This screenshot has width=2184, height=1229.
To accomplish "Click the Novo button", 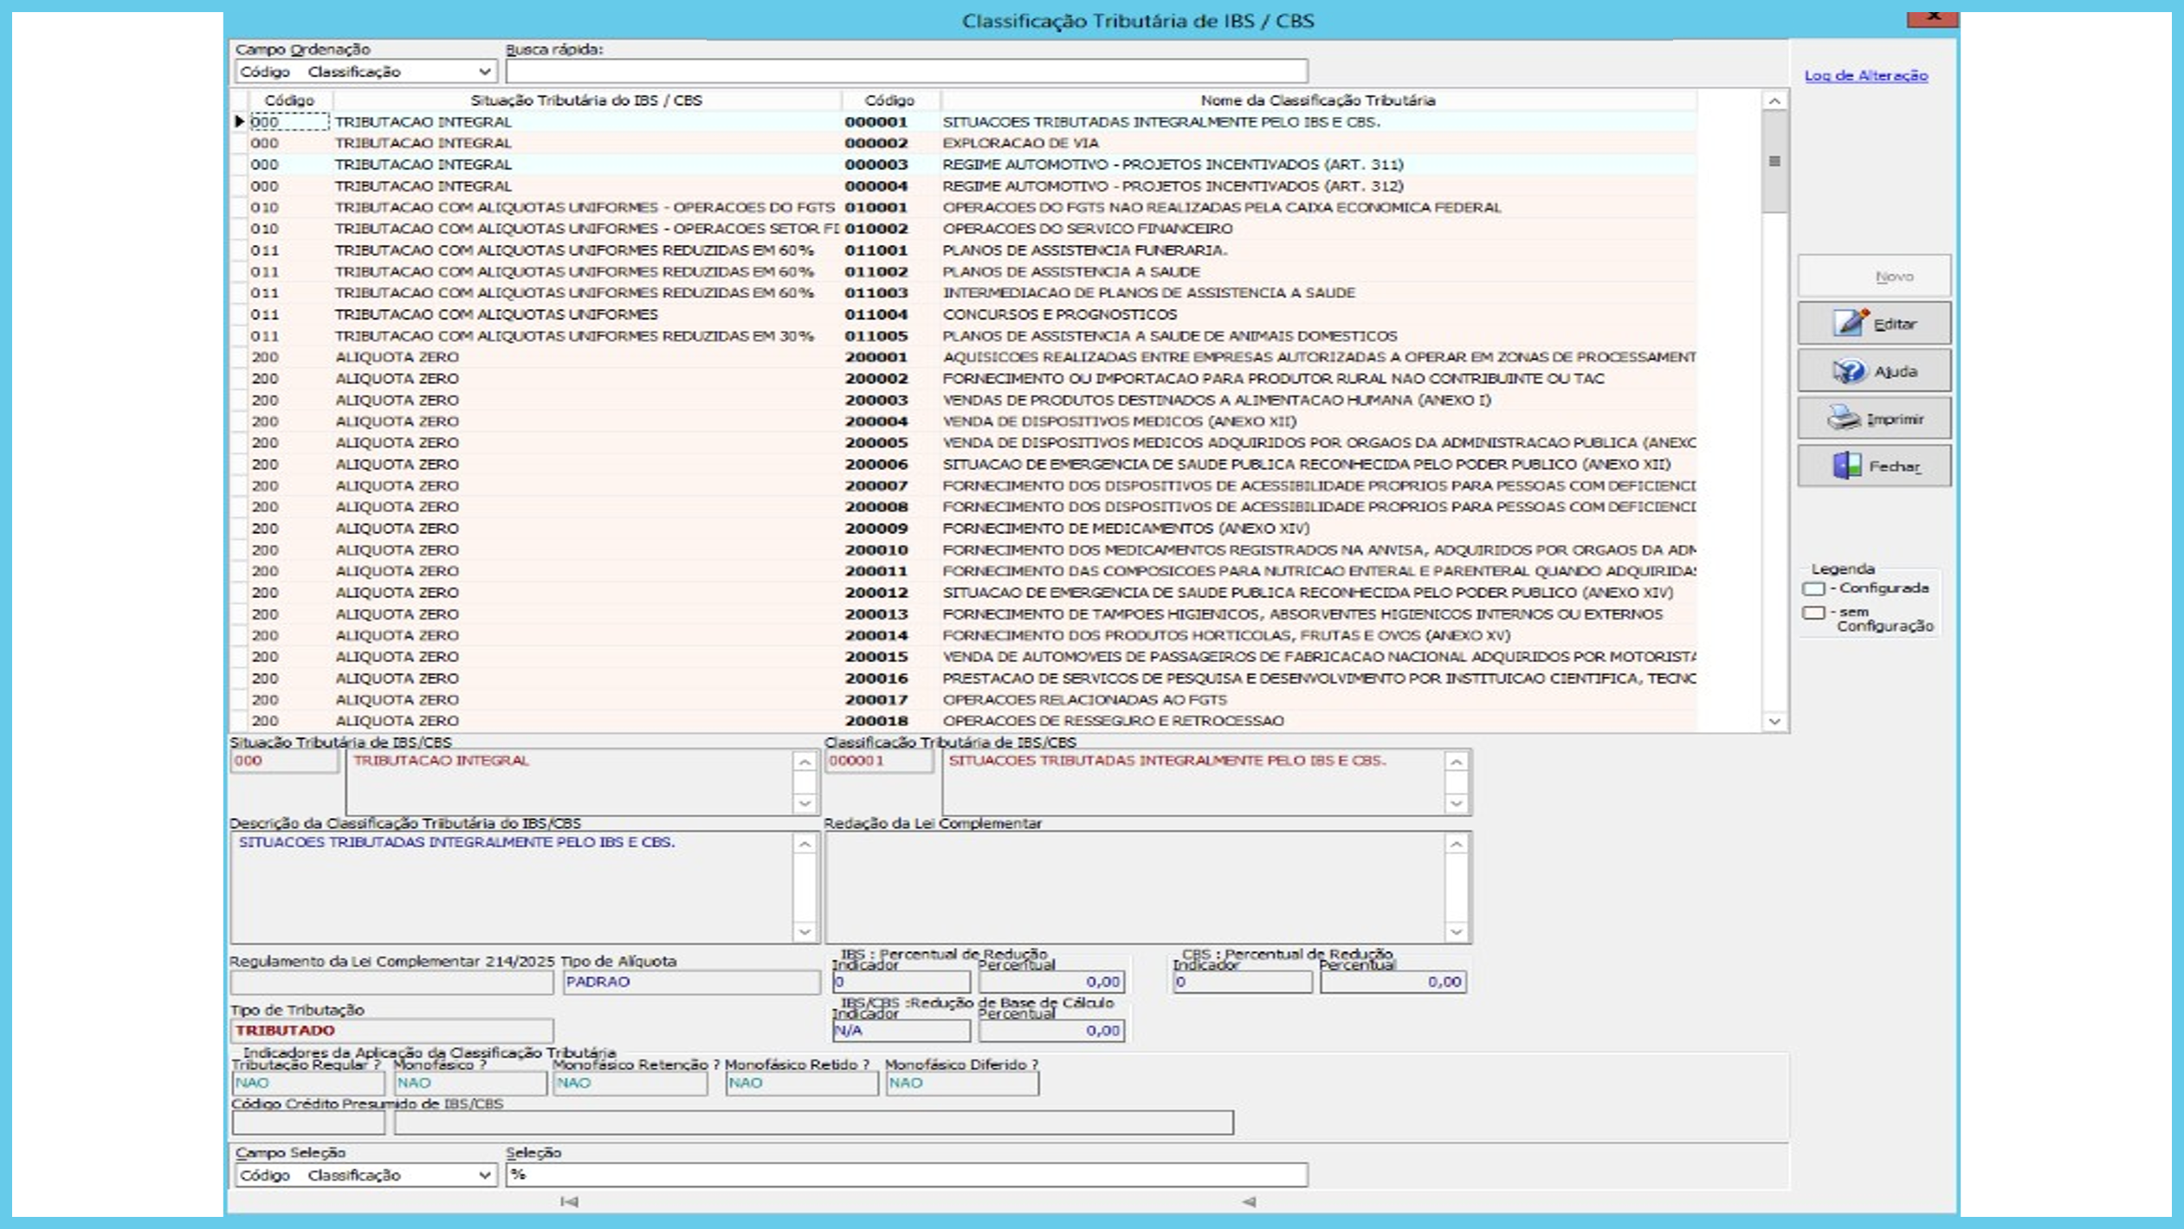I will point(1874,276).
